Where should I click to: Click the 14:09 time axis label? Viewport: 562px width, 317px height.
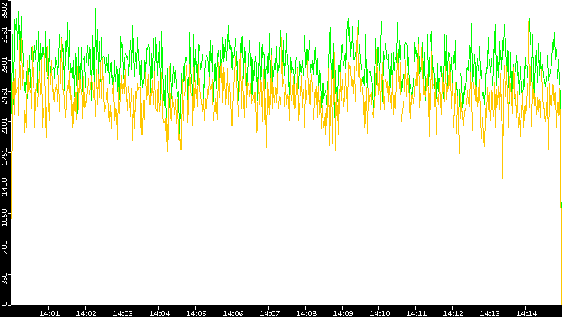click(x=343, y=313)
